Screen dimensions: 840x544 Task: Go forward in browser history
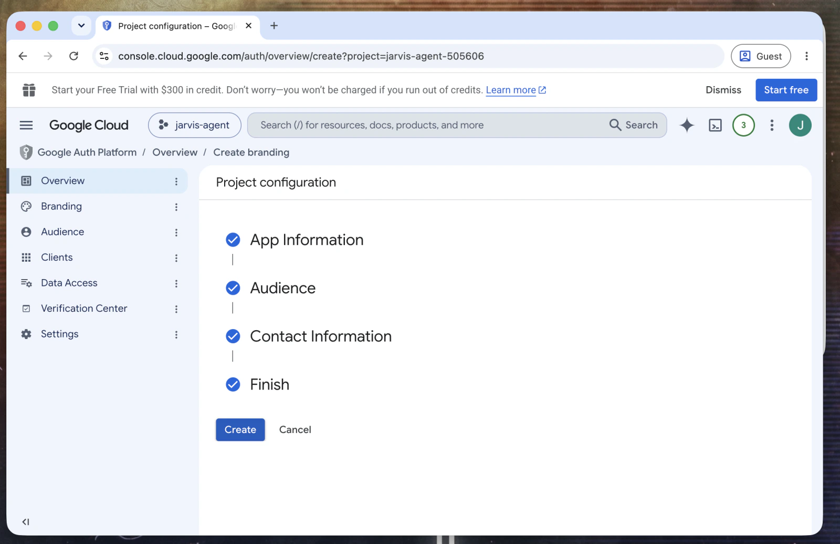48,56
